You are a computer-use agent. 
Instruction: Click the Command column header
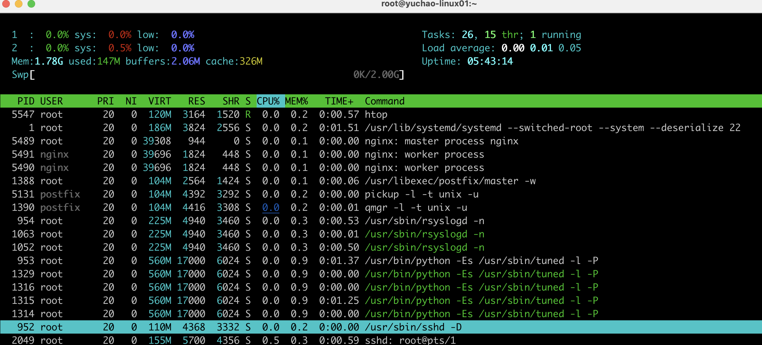pos(384,101)
